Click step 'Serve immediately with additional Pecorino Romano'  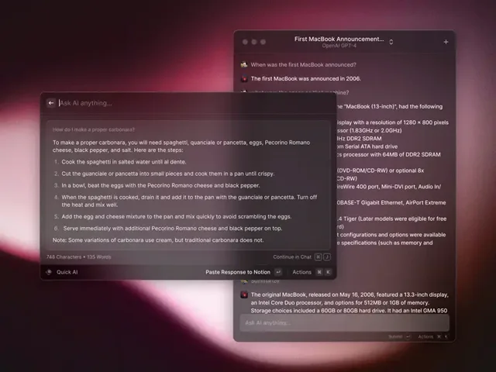[172, 229]
